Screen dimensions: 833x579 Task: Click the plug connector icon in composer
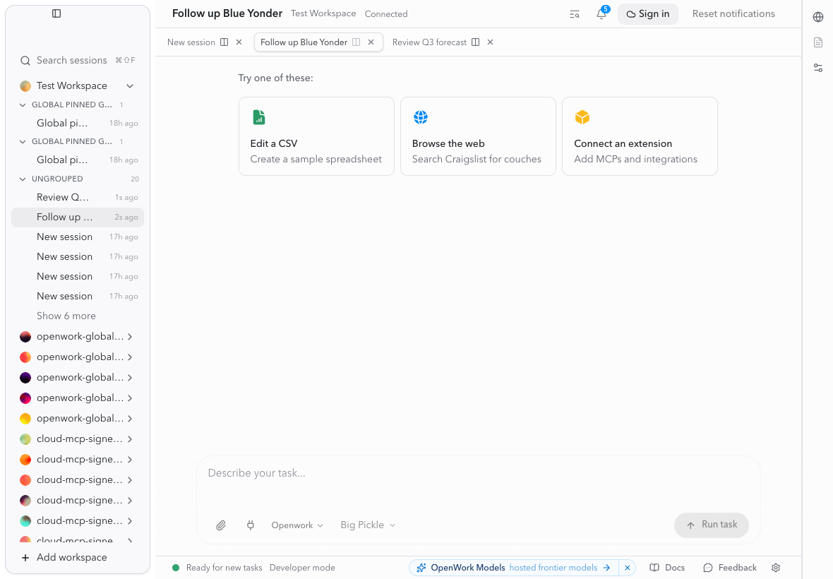tap(251, 525)
